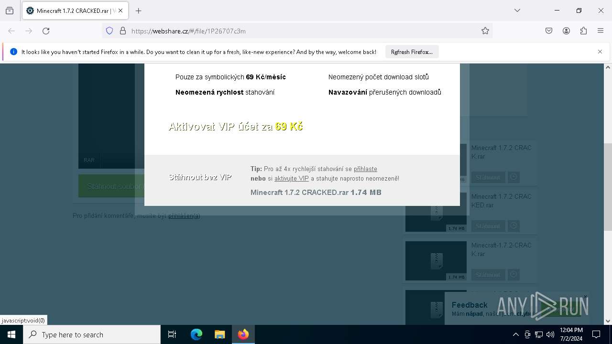This screenshot has width=612, height=344.
Task: Expand the list all tabs dropdown
Action: [517, 11]
